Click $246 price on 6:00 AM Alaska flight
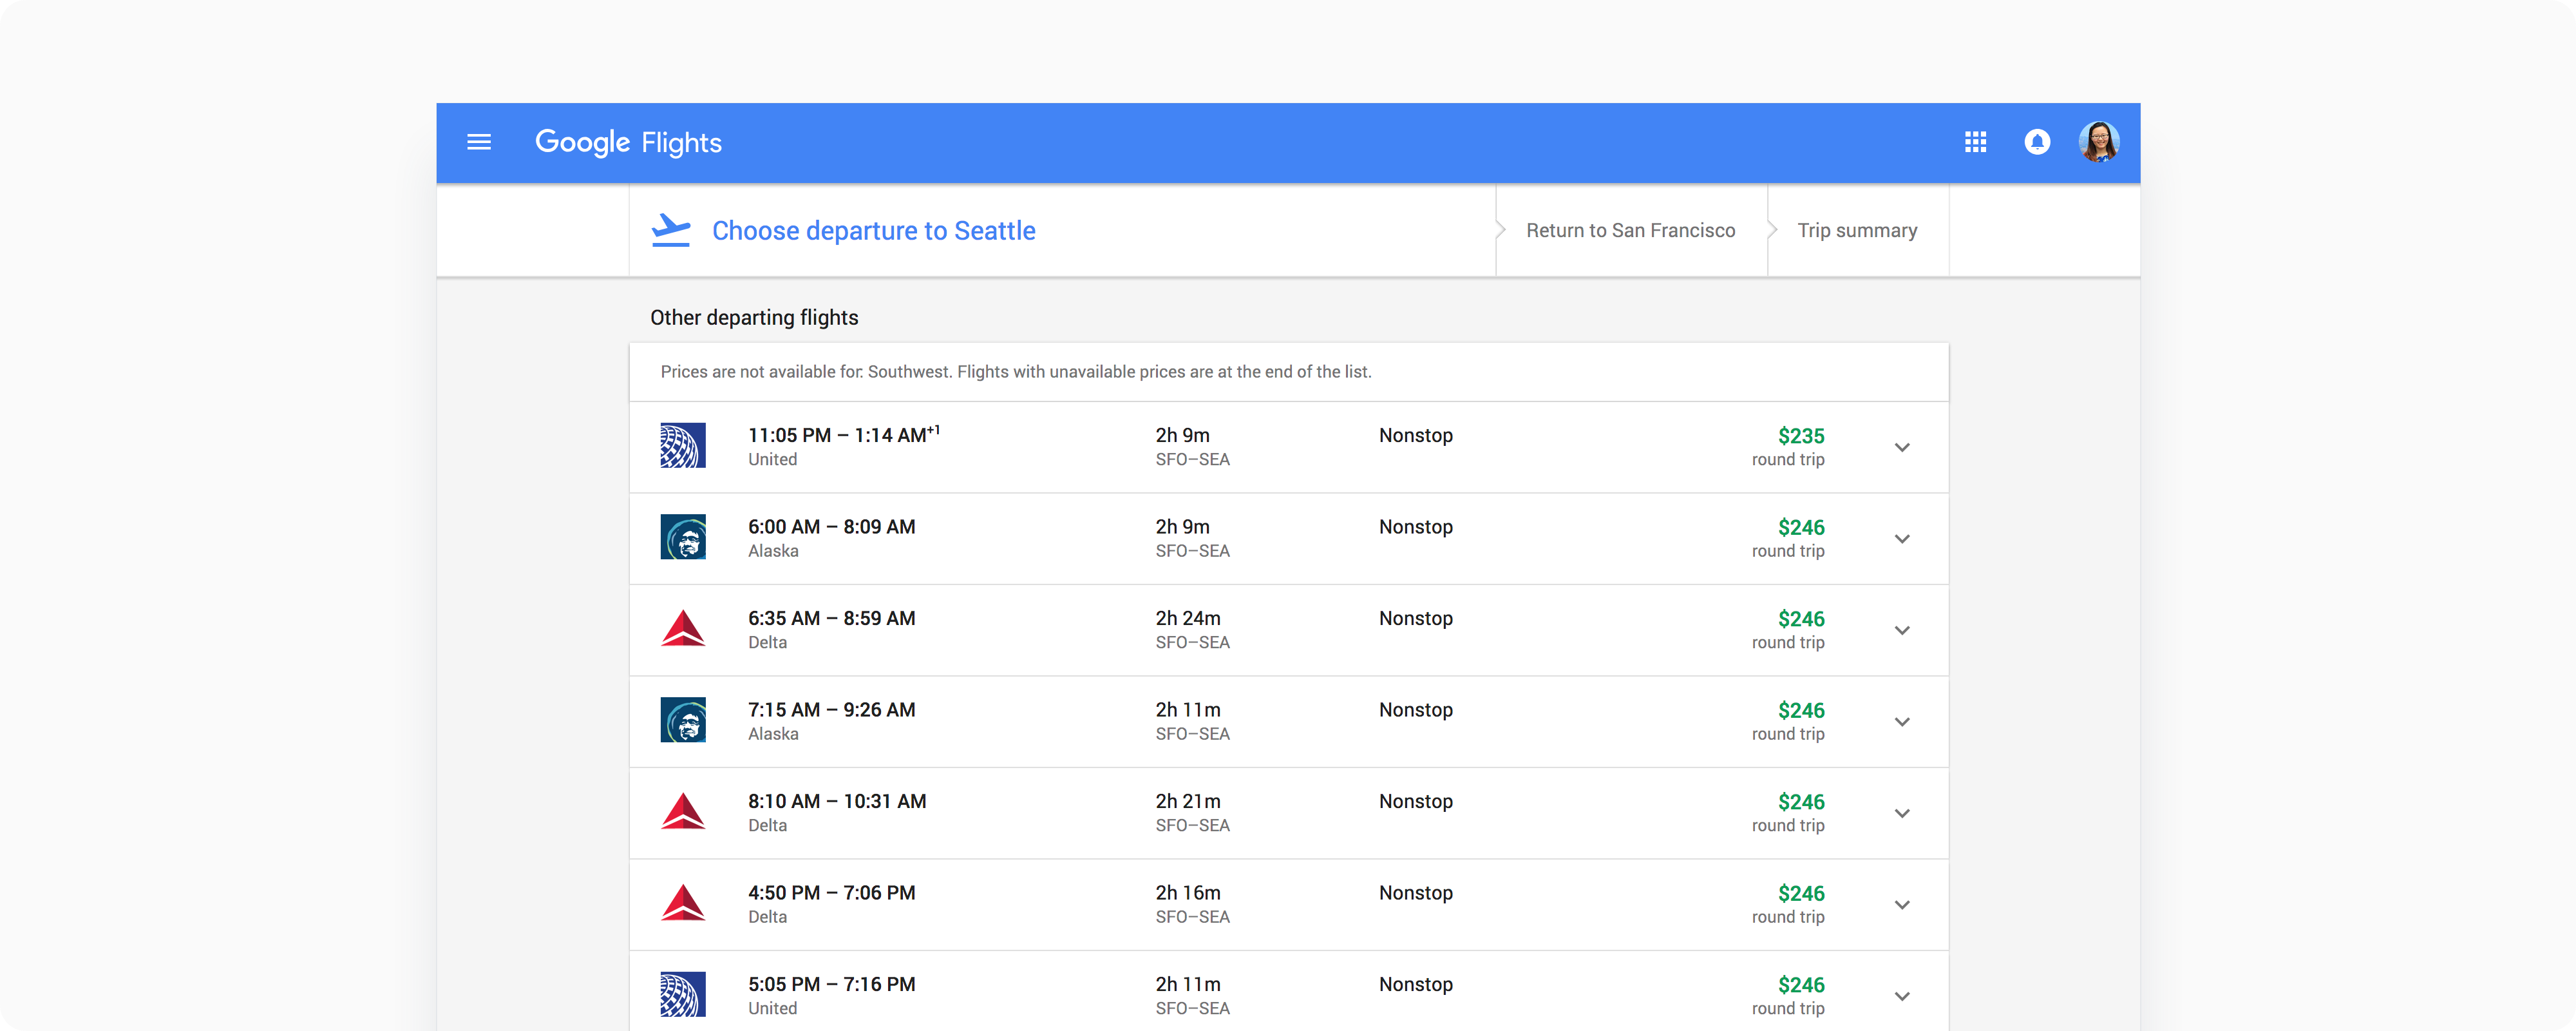 click(x=1801, y=528)
